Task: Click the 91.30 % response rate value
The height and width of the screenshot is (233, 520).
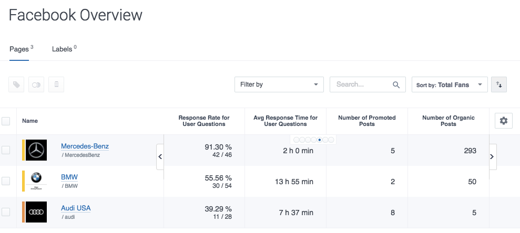Action: [x=218, y=147]
